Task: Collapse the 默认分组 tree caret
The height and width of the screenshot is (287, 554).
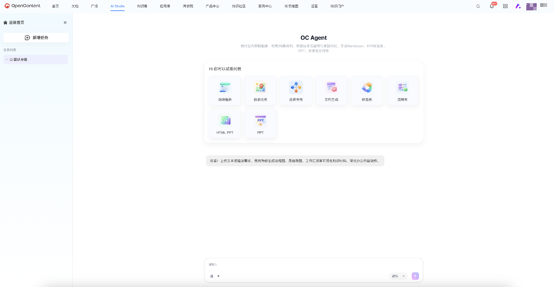Action: [x=7, y=60]
